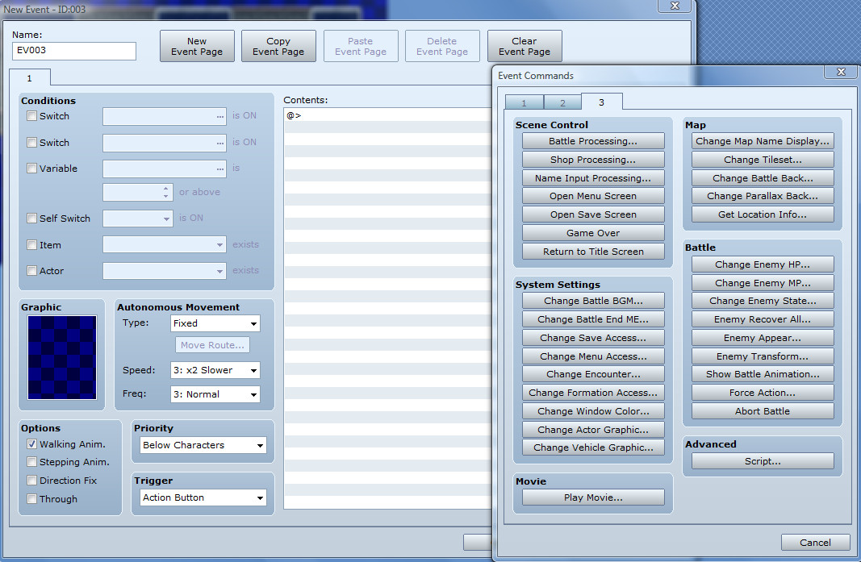Check the Direction Fix option
861x562 pixels.
tap(31, 481)
